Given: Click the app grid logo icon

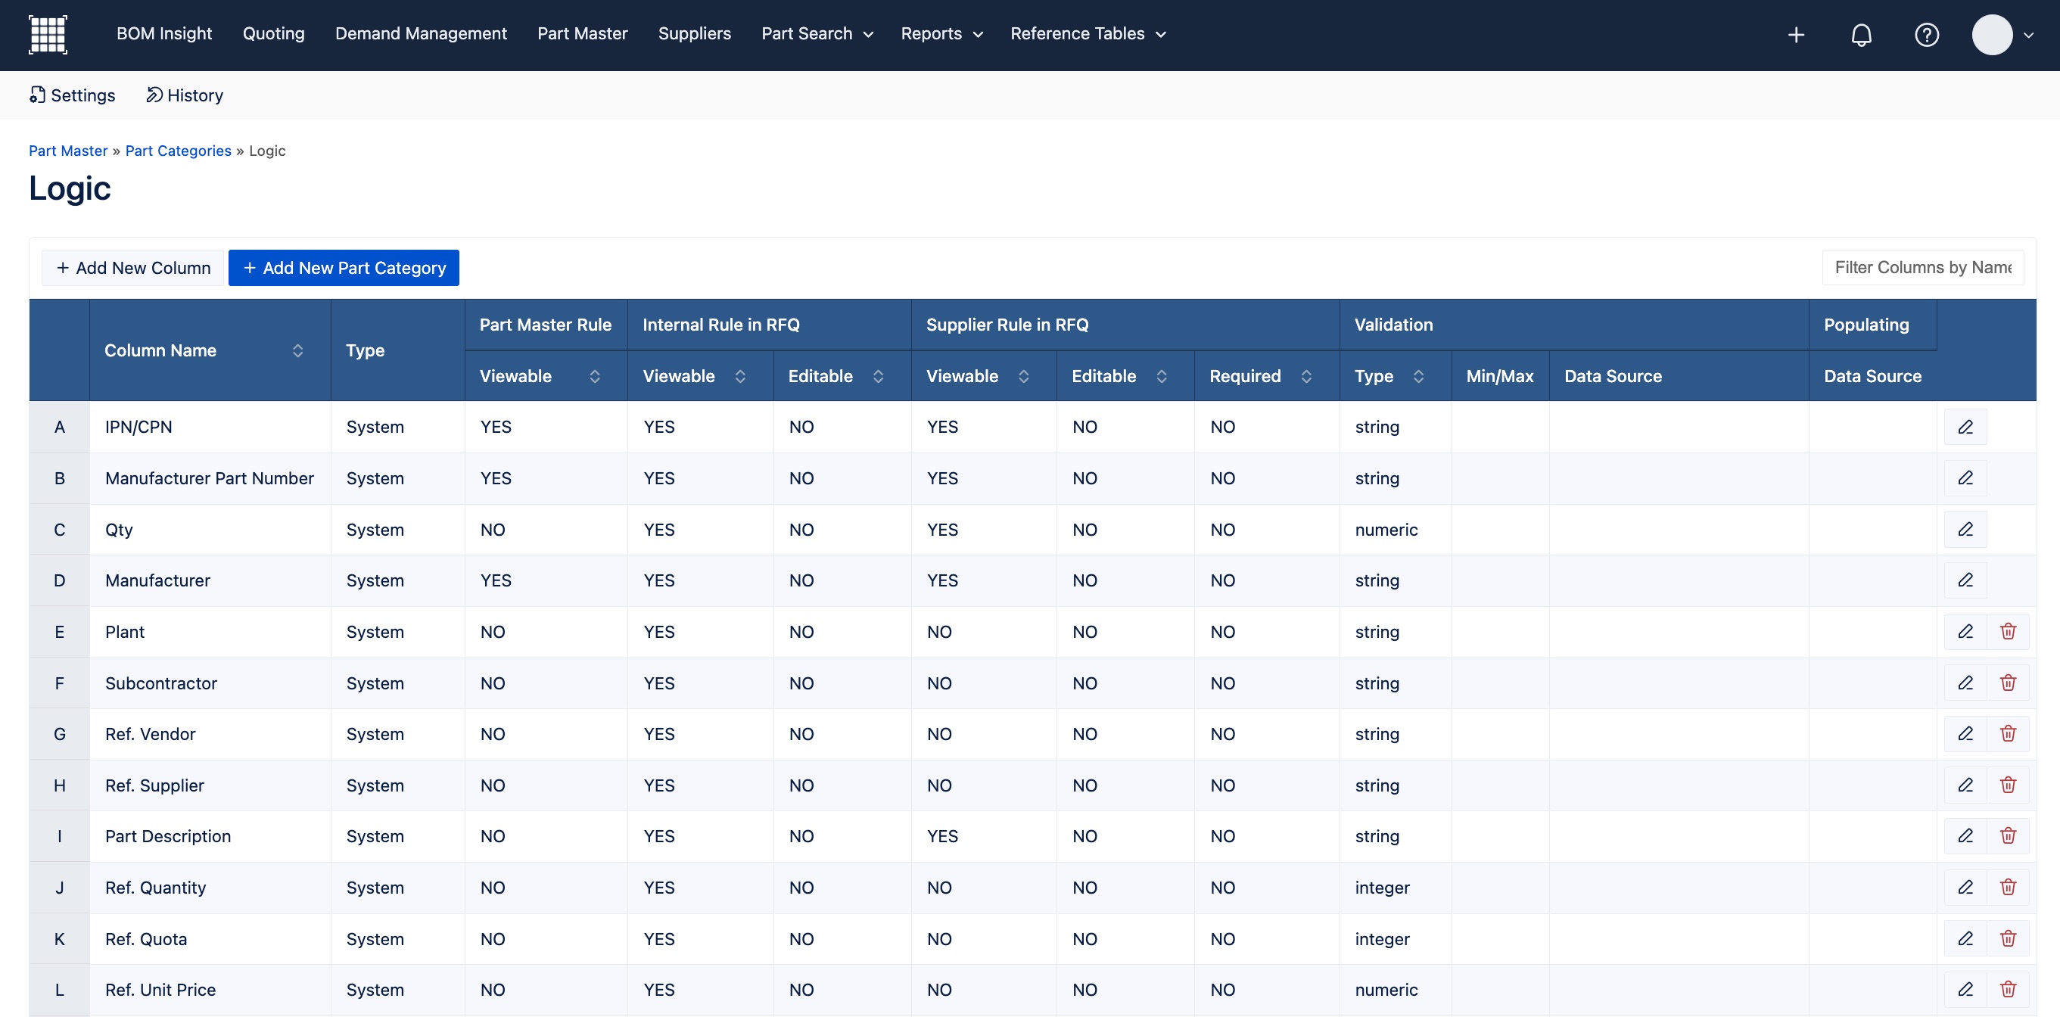Looking at the screenshot, I should (48, 34).
